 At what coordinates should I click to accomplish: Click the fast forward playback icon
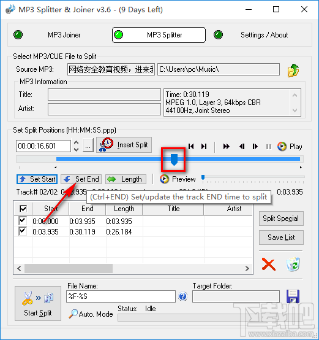(x=226, y=146)
